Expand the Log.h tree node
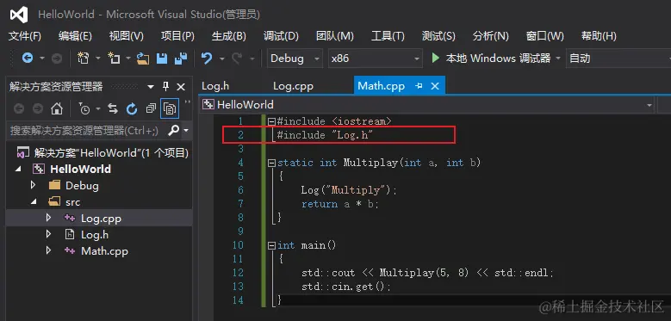The height and width of the screenshot is (321, 671). pos(48,234)
